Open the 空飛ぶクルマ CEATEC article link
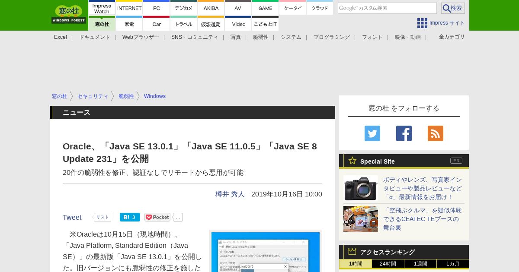 click(423, 219)
